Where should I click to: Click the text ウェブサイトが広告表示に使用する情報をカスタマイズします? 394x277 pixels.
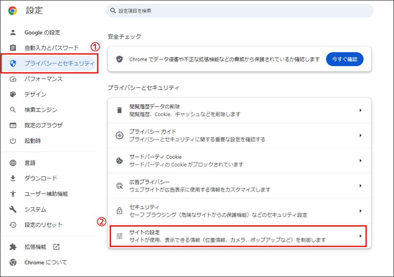(x=200, y=190)
